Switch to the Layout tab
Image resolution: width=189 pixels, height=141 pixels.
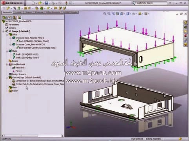pyautogui.click(x=18, y=12)
